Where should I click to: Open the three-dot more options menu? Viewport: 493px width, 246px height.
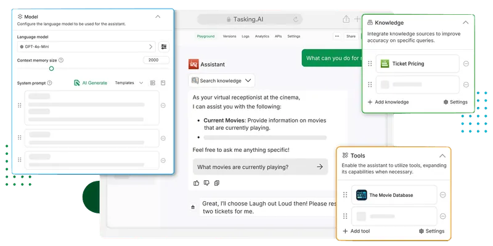(x=337, y=36)
